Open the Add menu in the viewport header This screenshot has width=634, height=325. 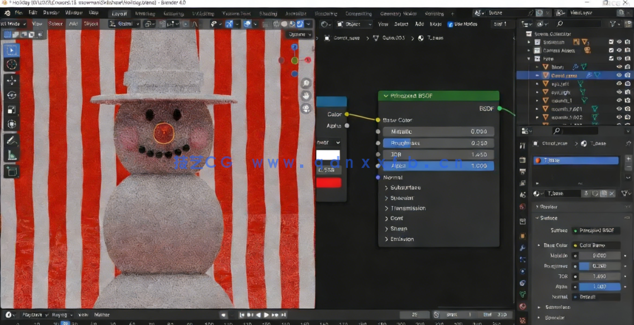click(x=73, y=23)
